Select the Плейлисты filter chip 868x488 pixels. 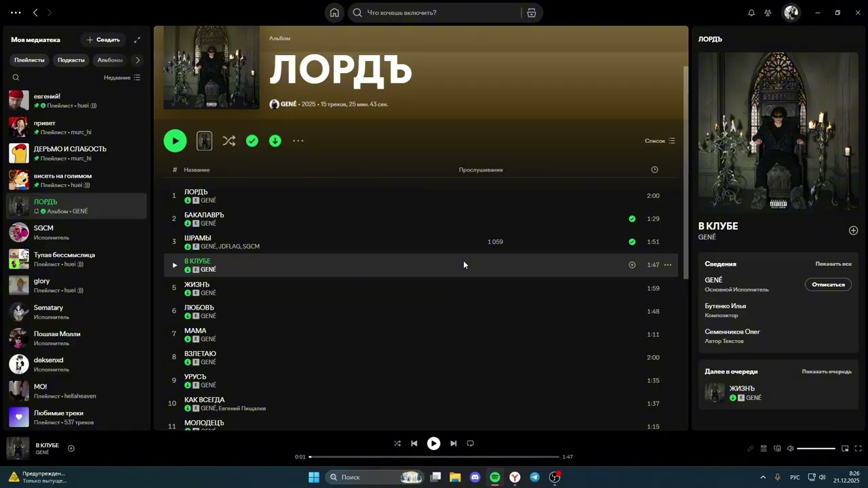[30, 60]
